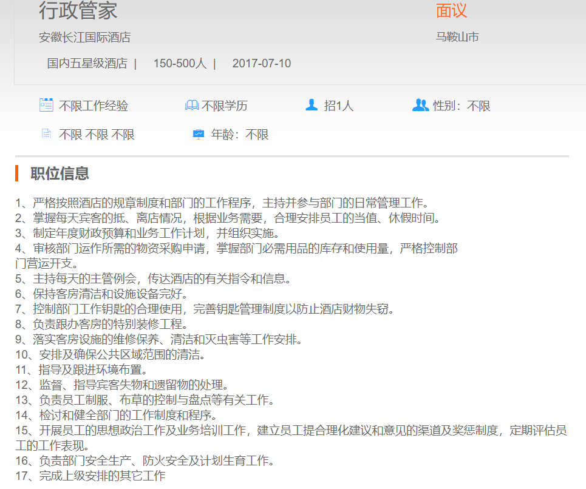Click the work experience calendar icon
Viewport: 586px width, 489px height.
[x=46, y=105]
